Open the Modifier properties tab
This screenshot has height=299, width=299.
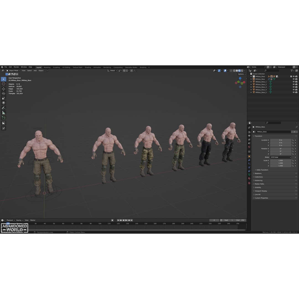(x=249, y=160)
